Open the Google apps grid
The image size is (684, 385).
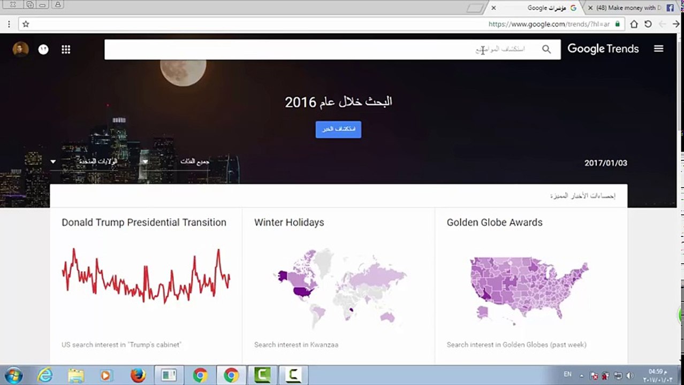66,49
